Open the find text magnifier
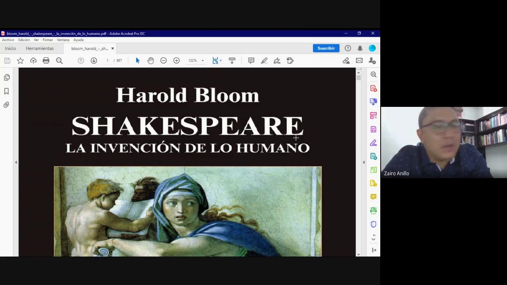This screenshot has width=507, height=285. tap(59, 61)
